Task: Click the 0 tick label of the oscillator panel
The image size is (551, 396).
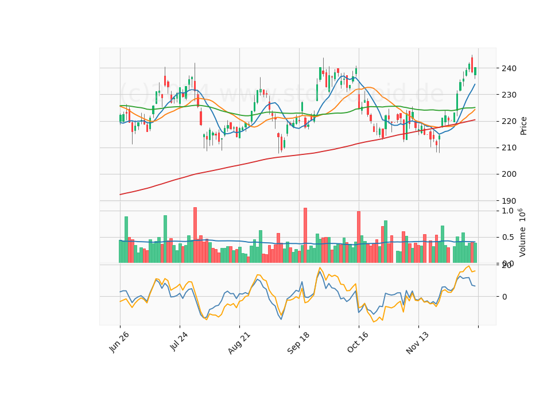Action: 505,297
